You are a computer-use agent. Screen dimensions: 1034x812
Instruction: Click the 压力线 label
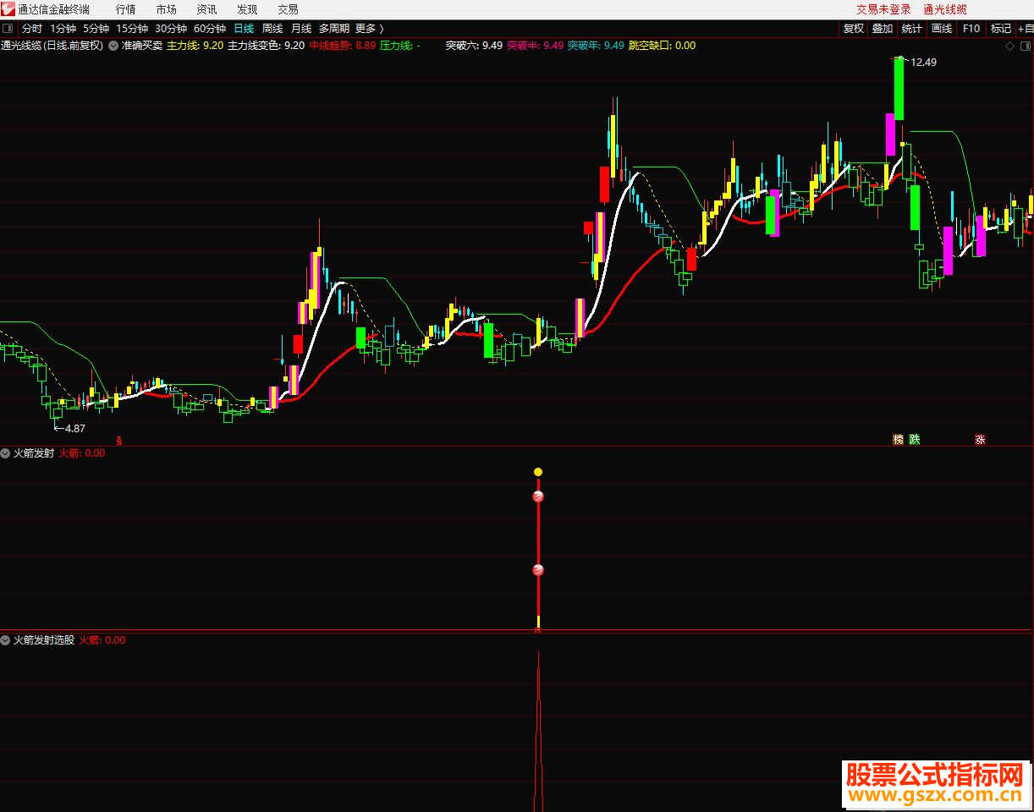(x=400, y=46)
